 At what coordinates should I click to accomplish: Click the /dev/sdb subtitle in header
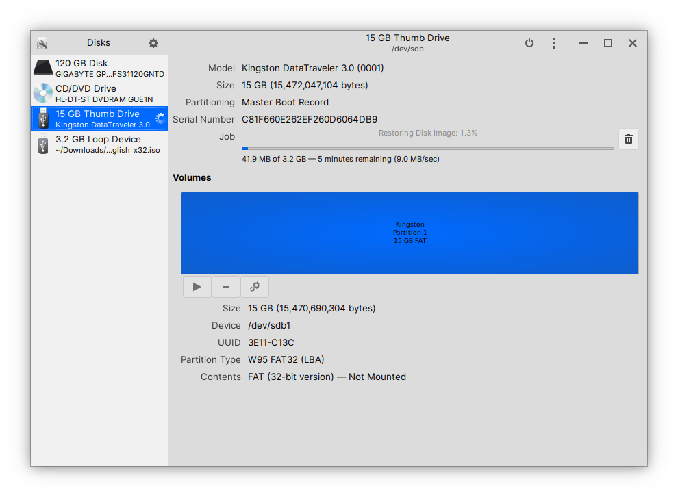tap(407, 49)
